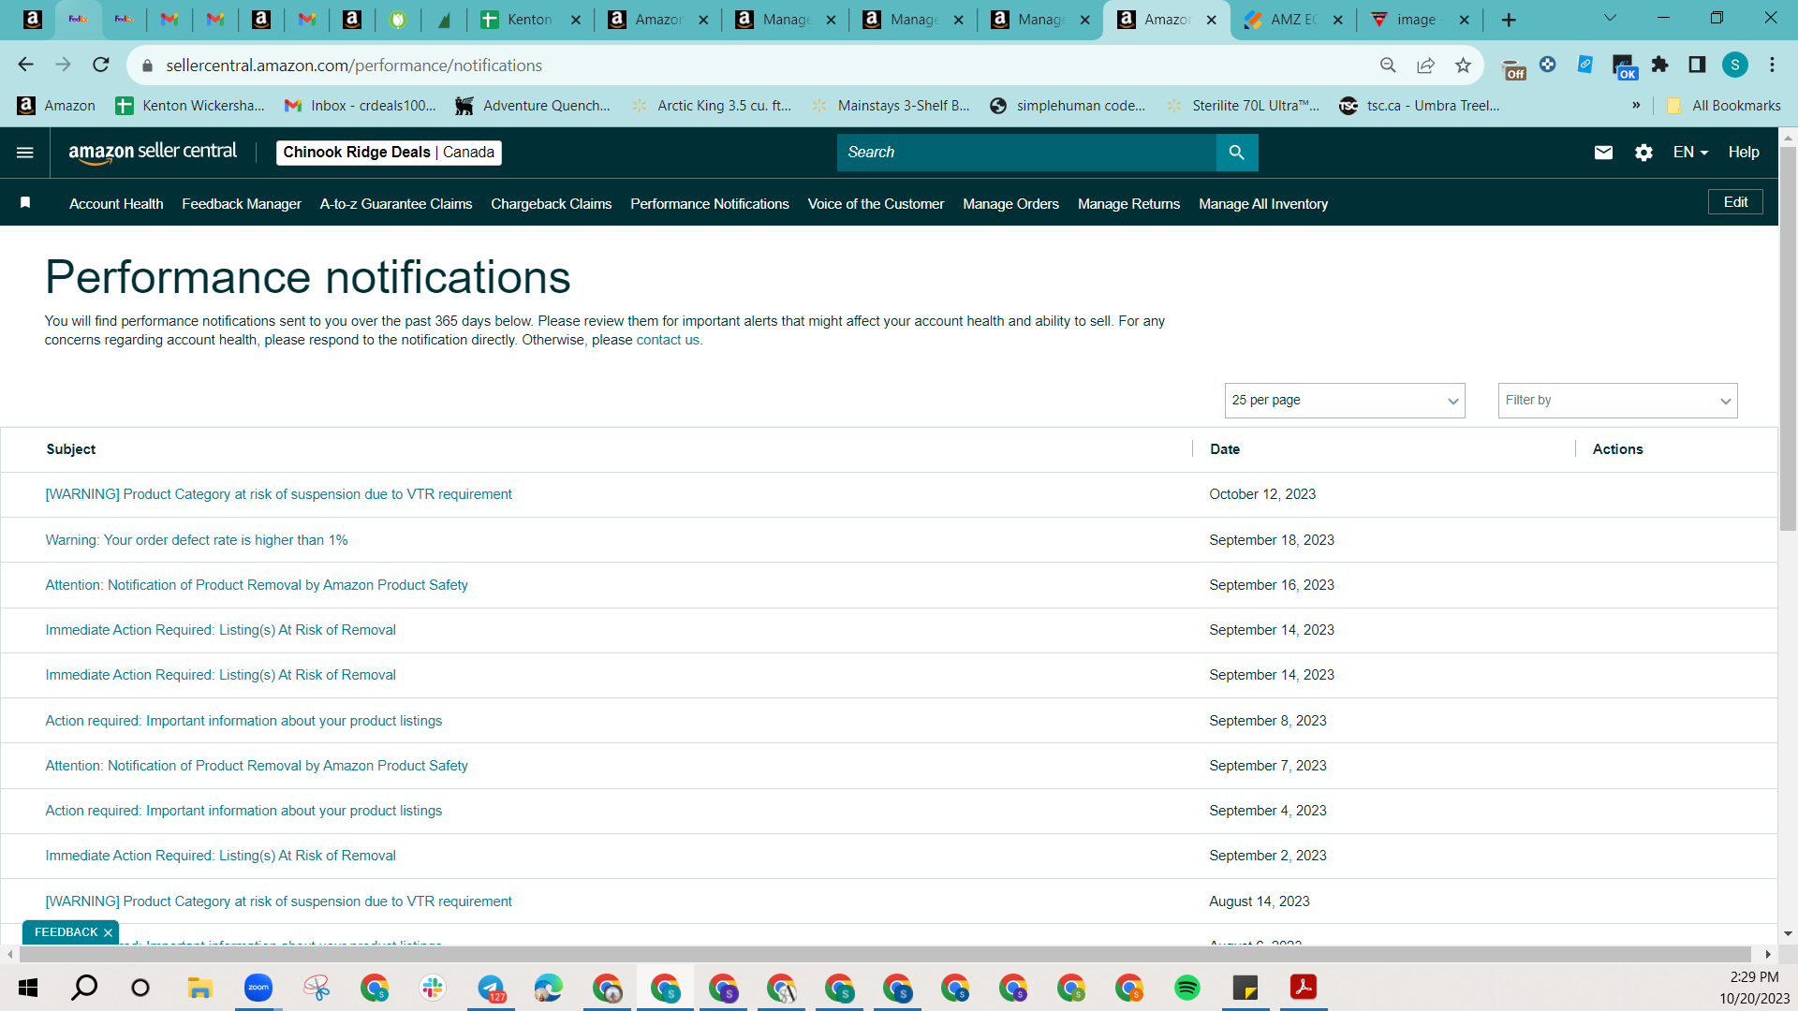
Task: Open Account Health menu item
Action: pyautogui.click(x=116, y=204)
